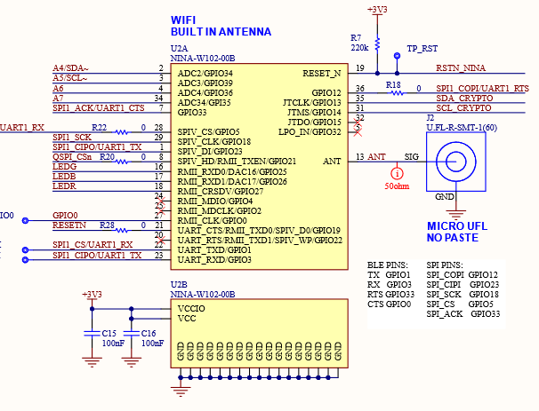Select the yellow U2A component body
Image resolution: width=539 pixels, height=411 pixels.
259,166
